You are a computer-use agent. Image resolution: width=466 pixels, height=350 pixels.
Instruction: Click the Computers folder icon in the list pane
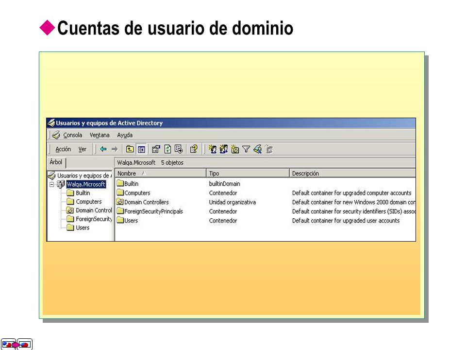pos(120,192)
